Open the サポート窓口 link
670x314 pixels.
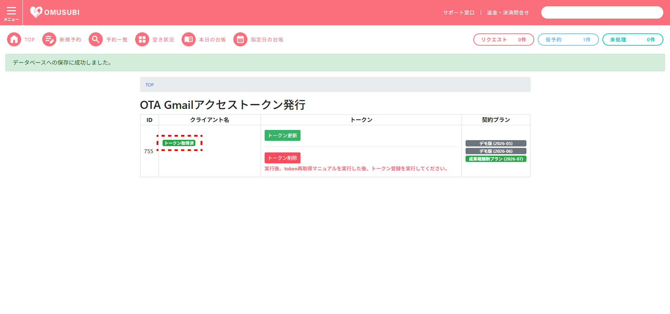(459, 13)
